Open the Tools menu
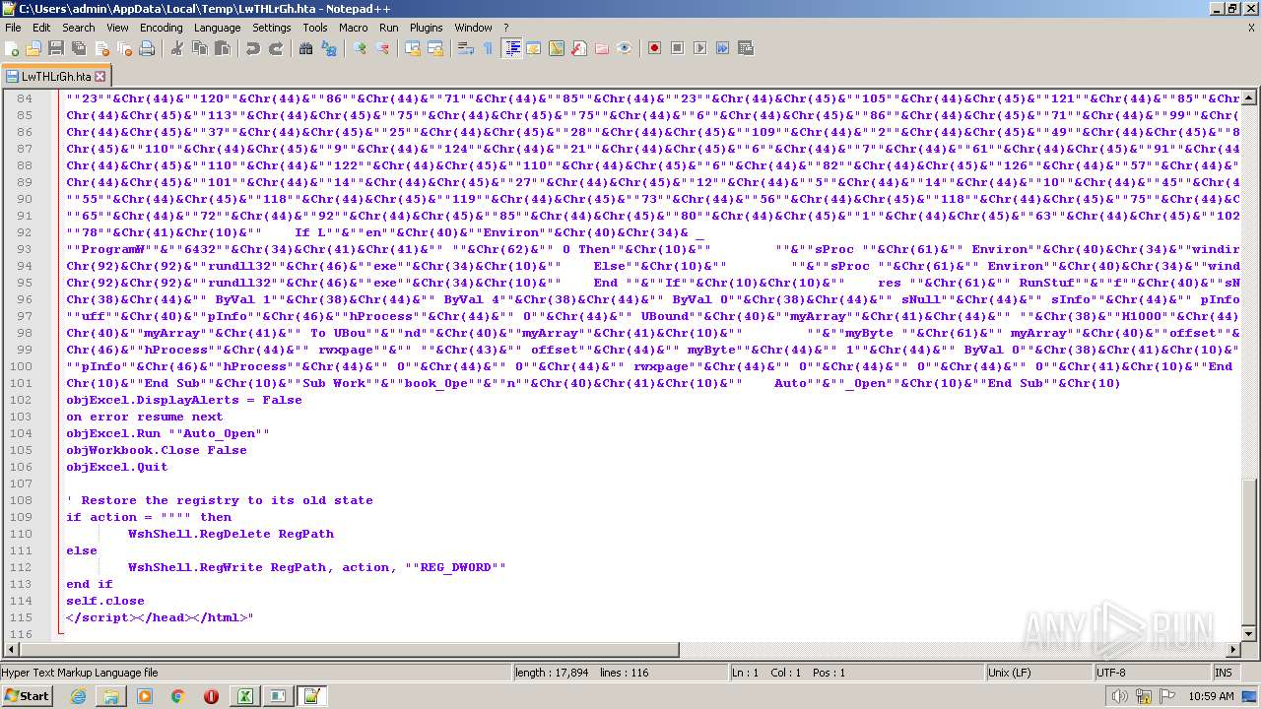 315,28
